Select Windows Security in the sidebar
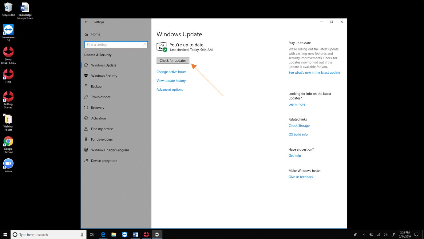The width and height of the screenshot is (424, 239). [104, 76]
